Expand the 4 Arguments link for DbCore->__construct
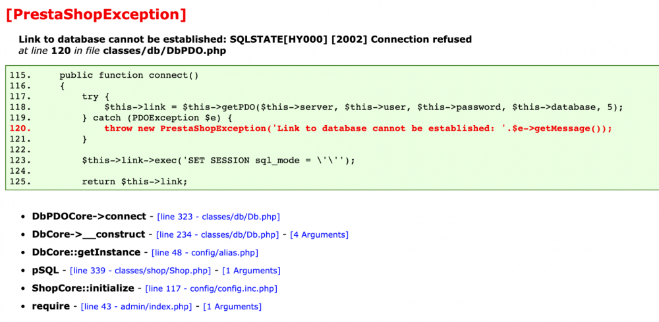 coord(320,234)
